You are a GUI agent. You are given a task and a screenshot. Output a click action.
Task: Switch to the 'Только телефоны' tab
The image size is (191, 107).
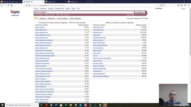tap(62, 18)
